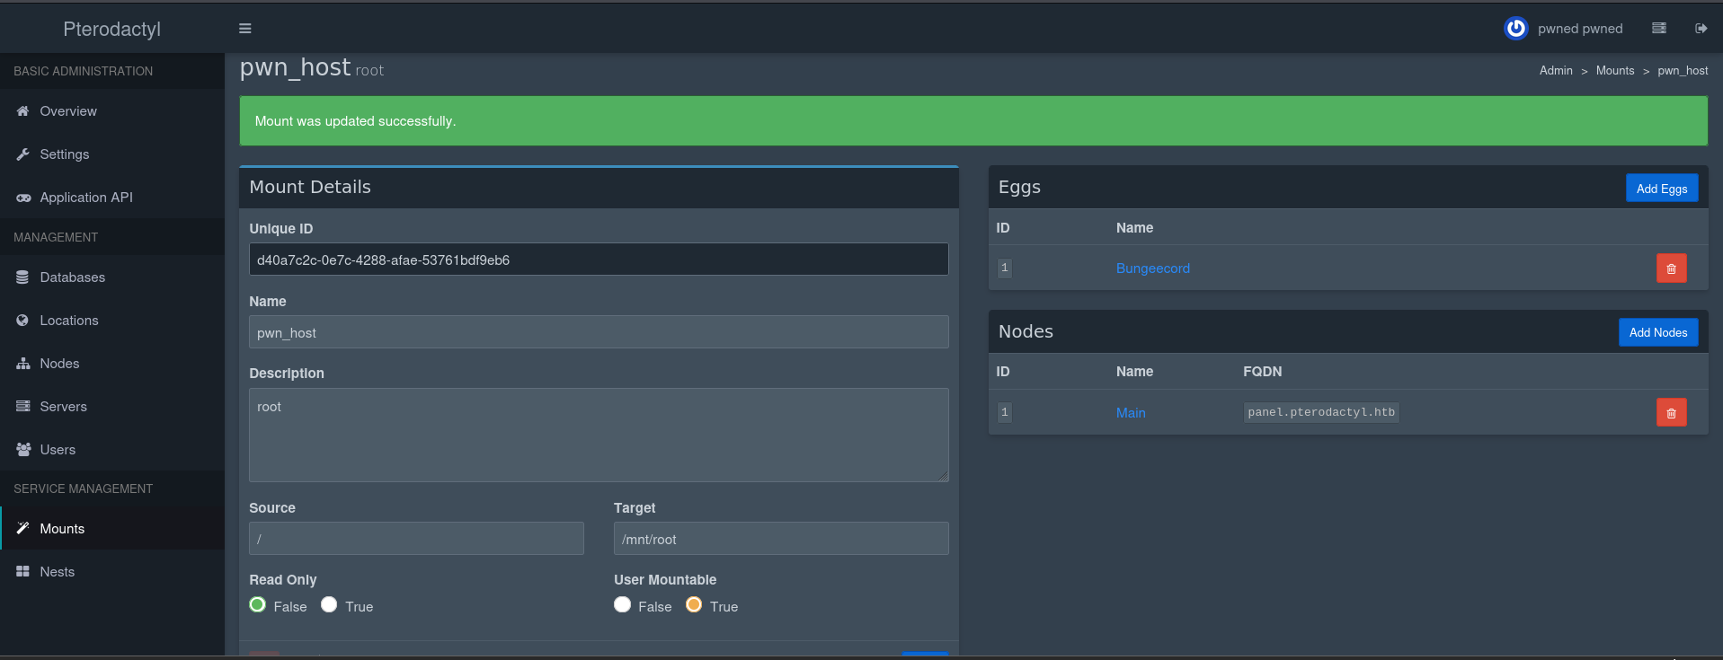The width and height of the screenshot is (1723, 660).
Task: Navigate to Databases section
Action: tap(112, 277)
